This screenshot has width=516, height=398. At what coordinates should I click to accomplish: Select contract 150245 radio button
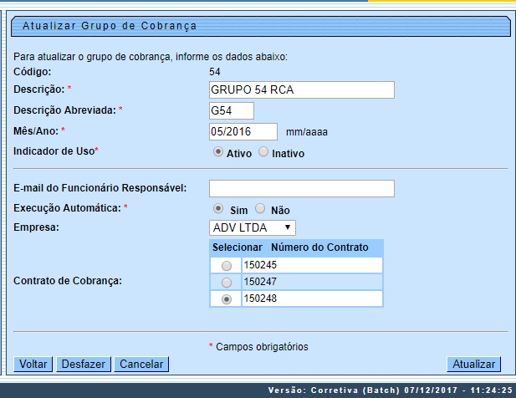(227, 266)
